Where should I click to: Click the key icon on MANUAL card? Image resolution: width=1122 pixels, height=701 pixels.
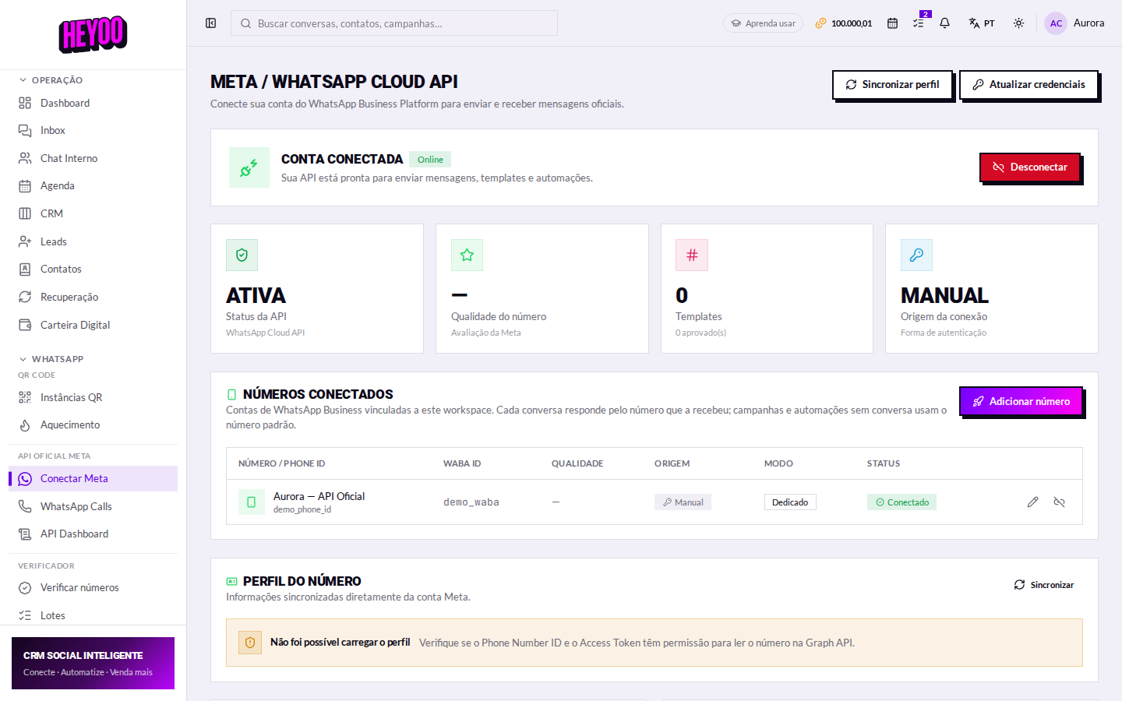click(x=916, y=255)
